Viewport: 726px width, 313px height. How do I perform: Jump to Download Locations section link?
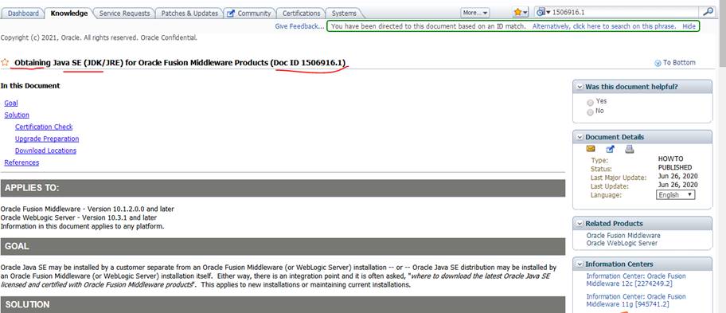45,151
